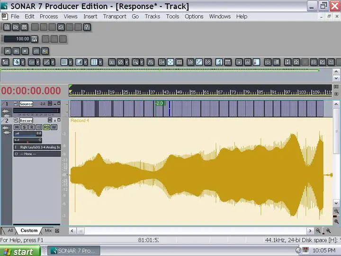Viewport: 341px width, 256px height.
Task: Open the Process menu
Action: 49,17
